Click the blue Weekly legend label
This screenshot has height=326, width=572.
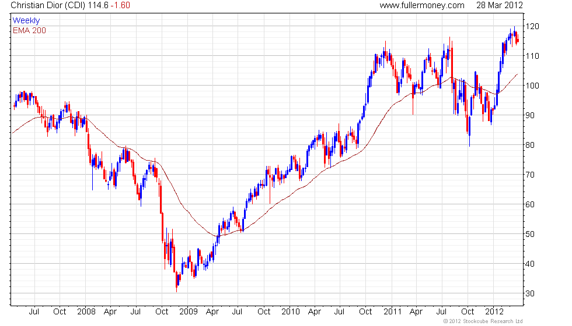tap(26, 21)
